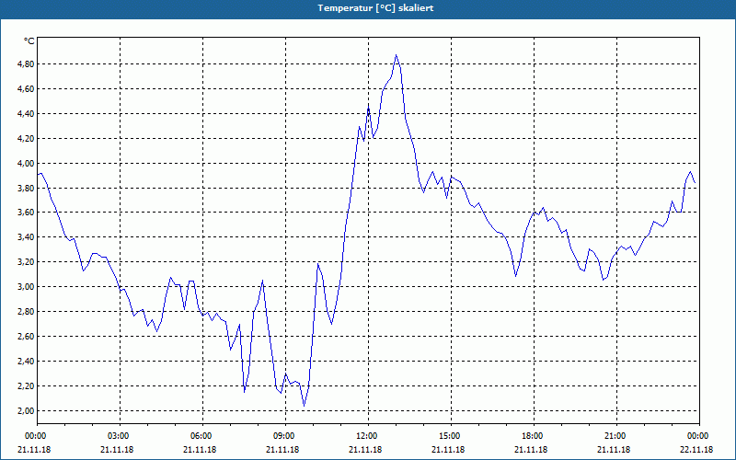This screenshot has width=736, height=460.
Task: Click the 4,40 y-axis label
Action: (26, 113)
